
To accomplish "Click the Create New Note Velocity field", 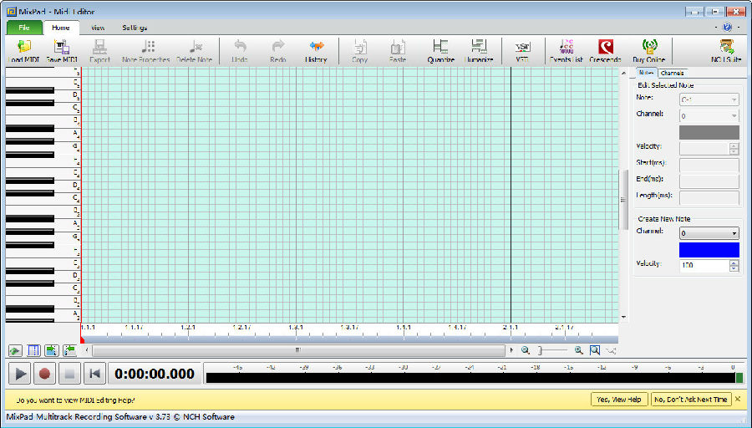I will click(704, 265).
